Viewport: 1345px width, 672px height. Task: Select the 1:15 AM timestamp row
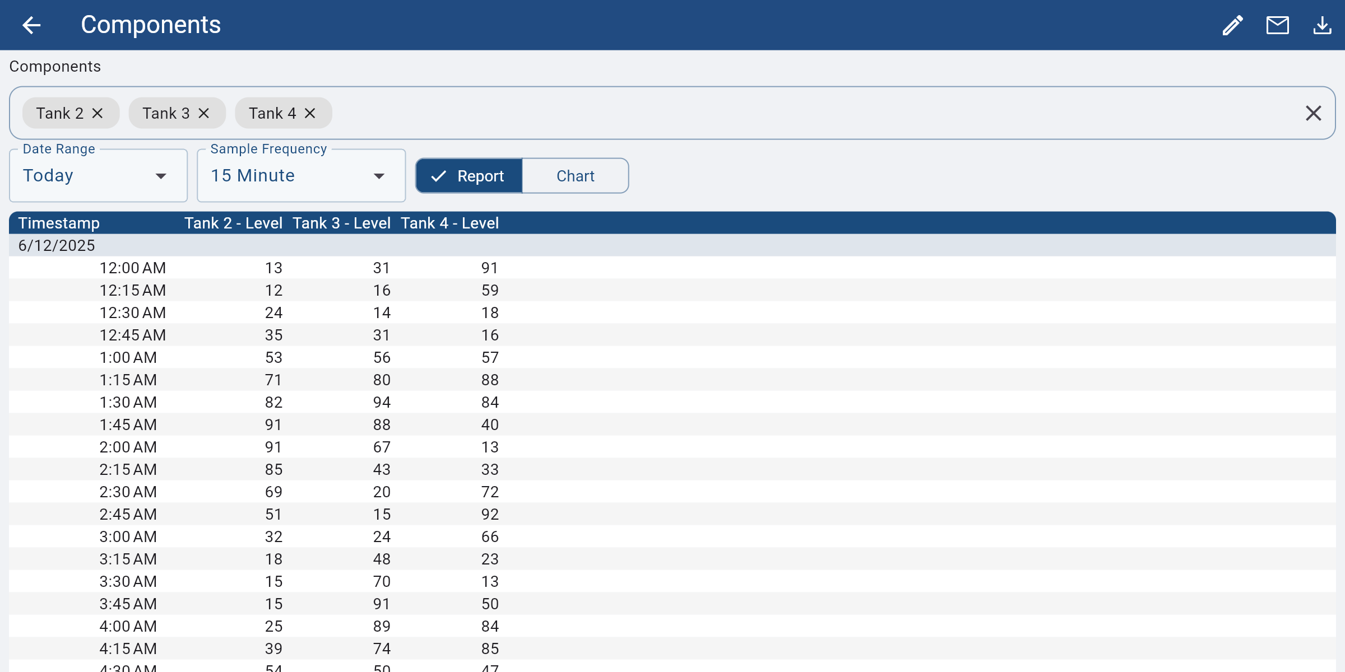tap(672, 380)
